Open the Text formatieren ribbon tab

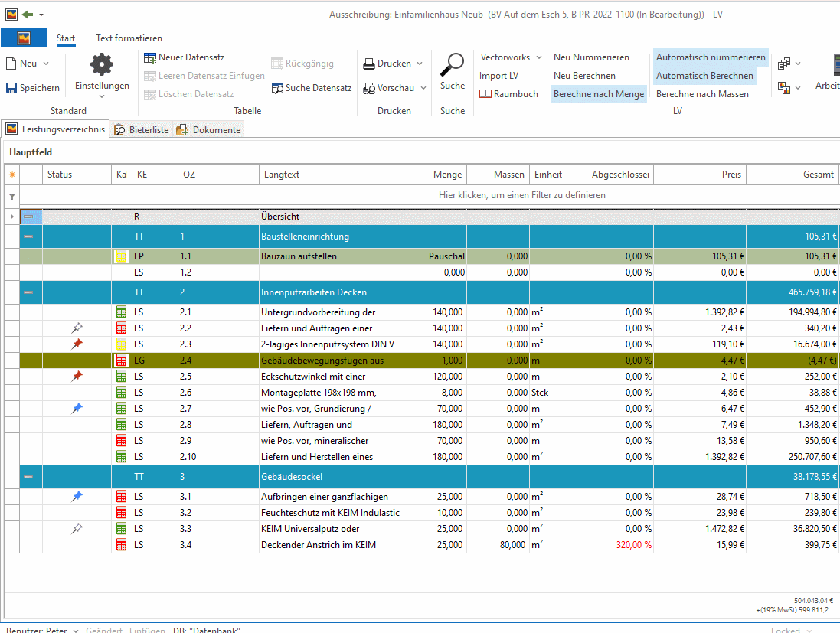(x=129, y=38)
